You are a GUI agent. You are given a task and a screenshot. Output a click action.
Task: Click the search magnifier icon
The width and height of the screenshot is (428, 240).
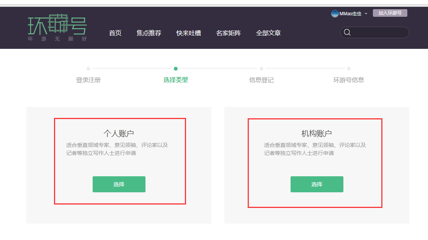pos(347,32)
